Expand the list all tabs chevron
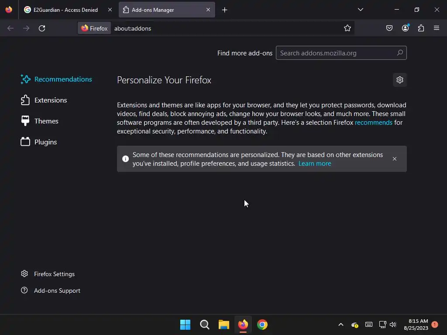 (360, 10)
